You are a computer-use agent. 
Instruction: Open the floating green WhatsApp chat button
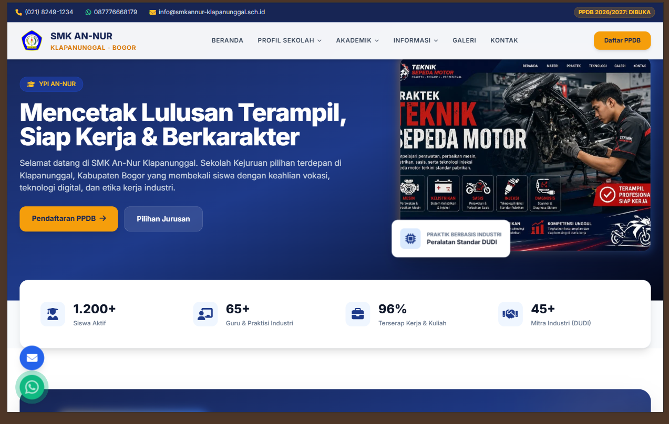(x=32, y=387)
